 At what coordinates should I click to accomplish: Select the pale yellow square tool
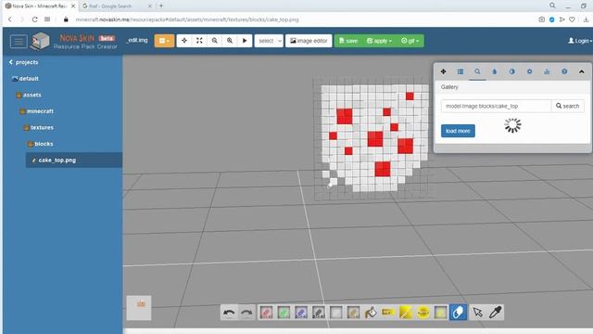440,313
